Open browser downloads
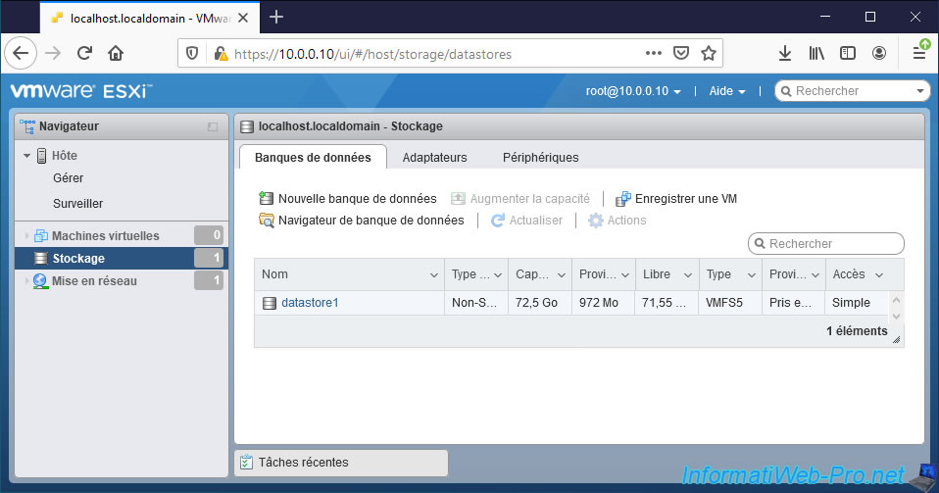 coord(785,53)
